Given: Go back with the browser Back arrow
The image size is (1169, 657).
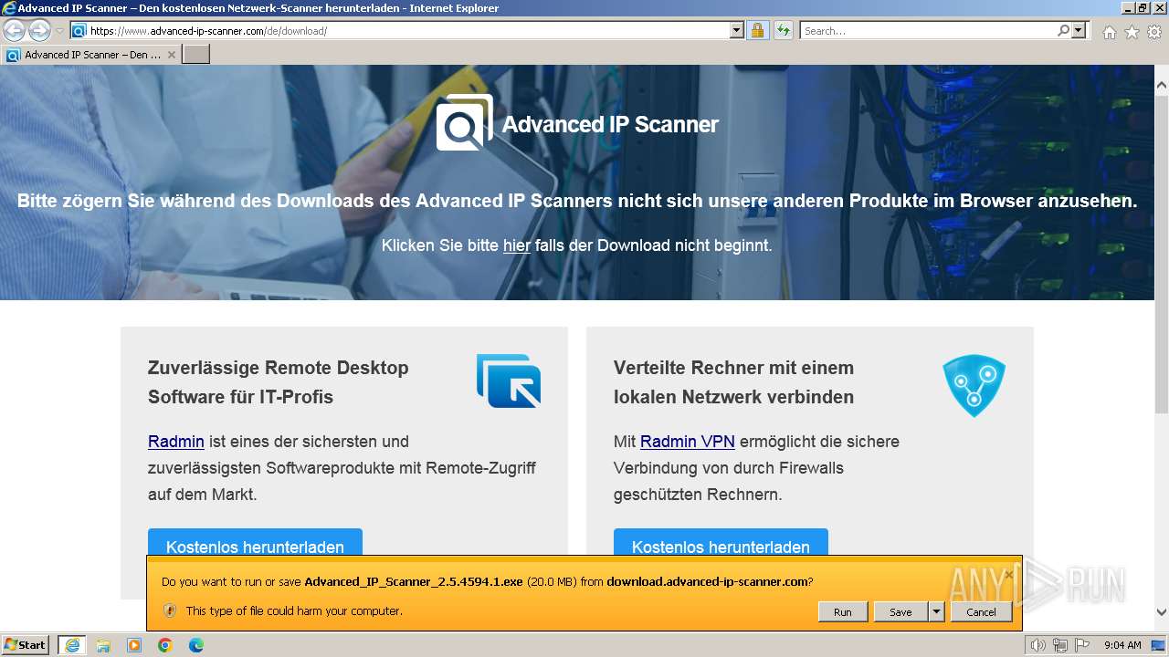Looking at the screenshot, I should pyautogui.click(x=14, y=31).
